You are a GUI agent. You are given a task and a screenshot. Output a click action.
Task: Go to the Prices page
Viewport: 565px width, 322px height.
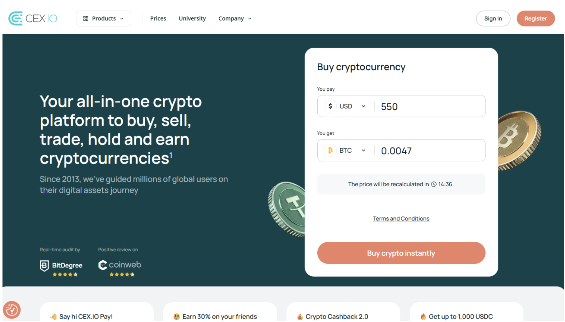pos(158,19)
